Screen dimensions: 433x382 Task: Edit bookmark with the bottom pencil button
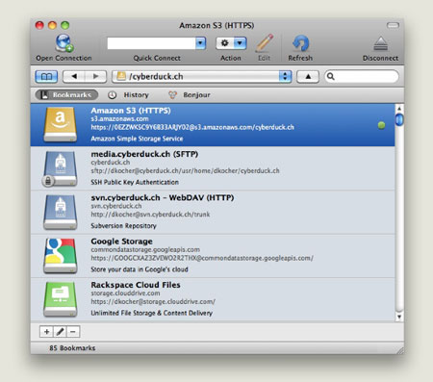coord(60,332)
